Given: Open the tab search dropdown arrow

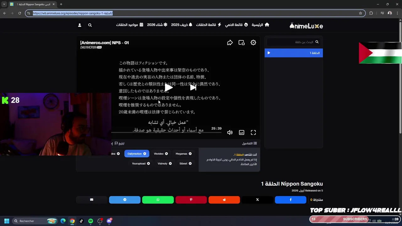Looking at the screenshot, I should [4, 4].
